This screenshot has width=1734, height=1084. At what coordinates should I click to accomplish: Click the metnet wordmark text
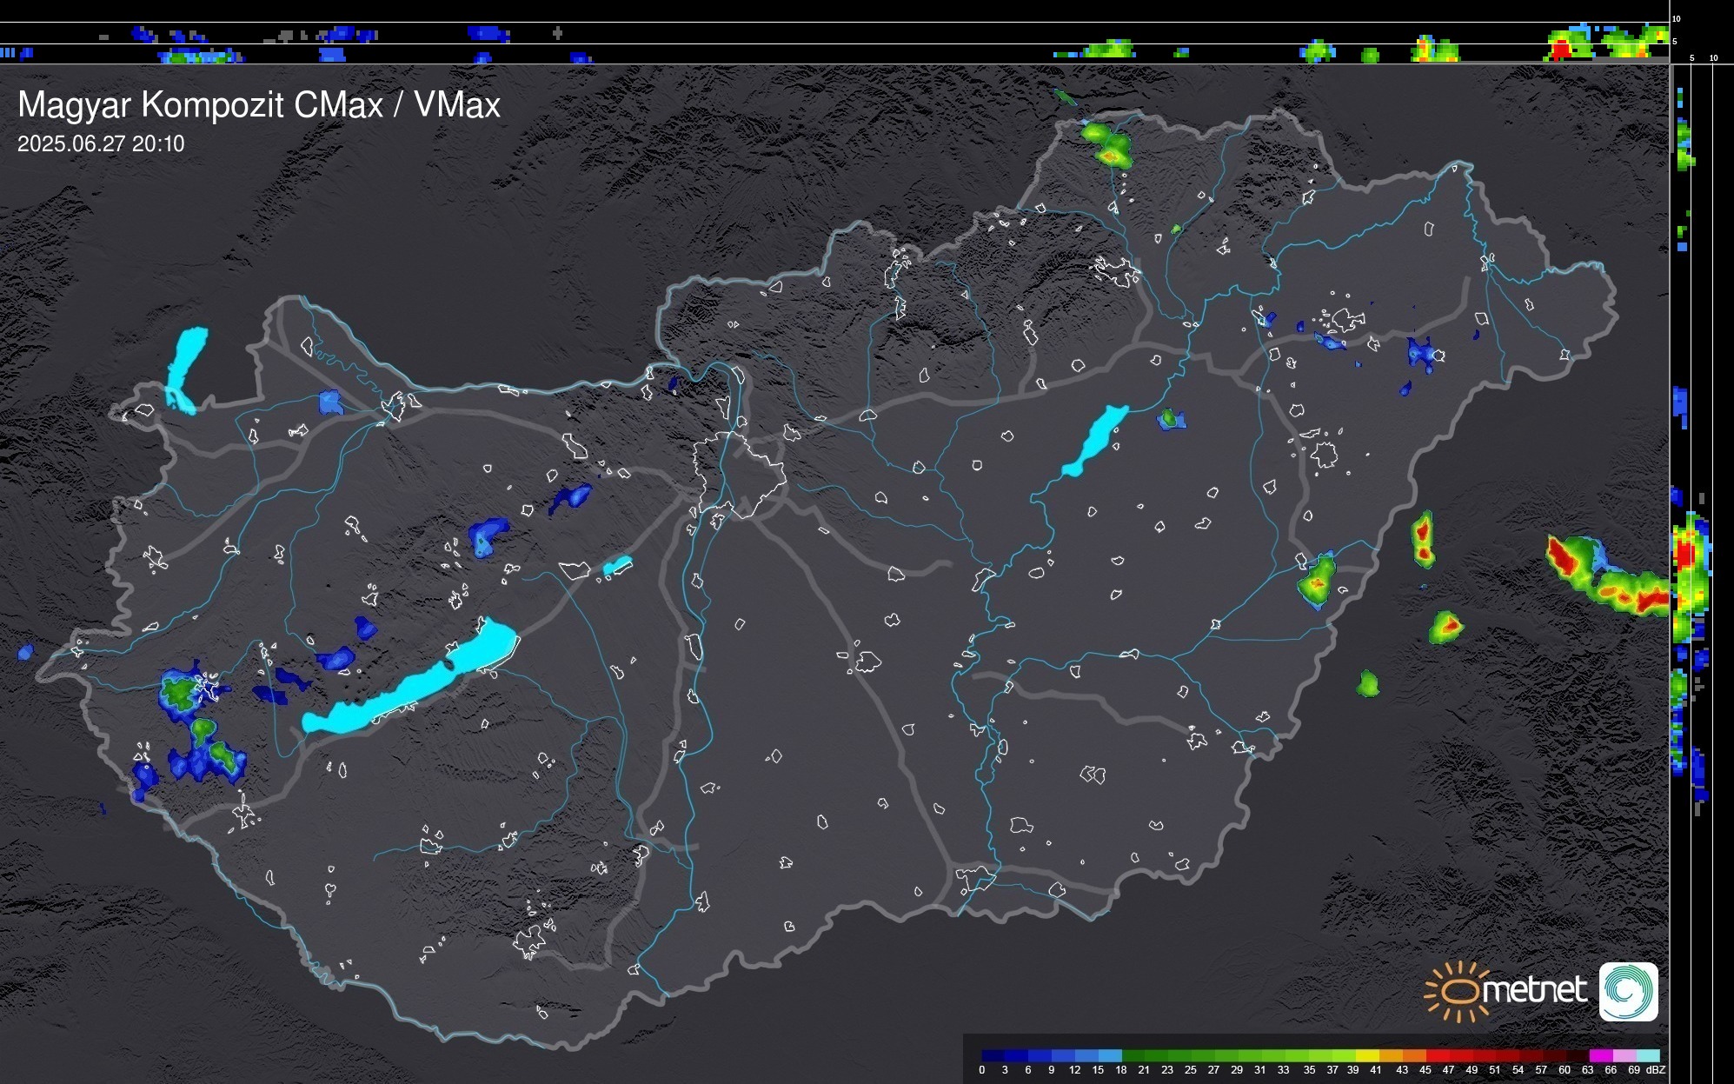pos(1534,990)
